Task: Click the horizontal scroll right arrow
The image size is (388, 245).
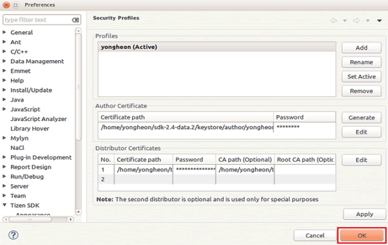Action: 70,219
